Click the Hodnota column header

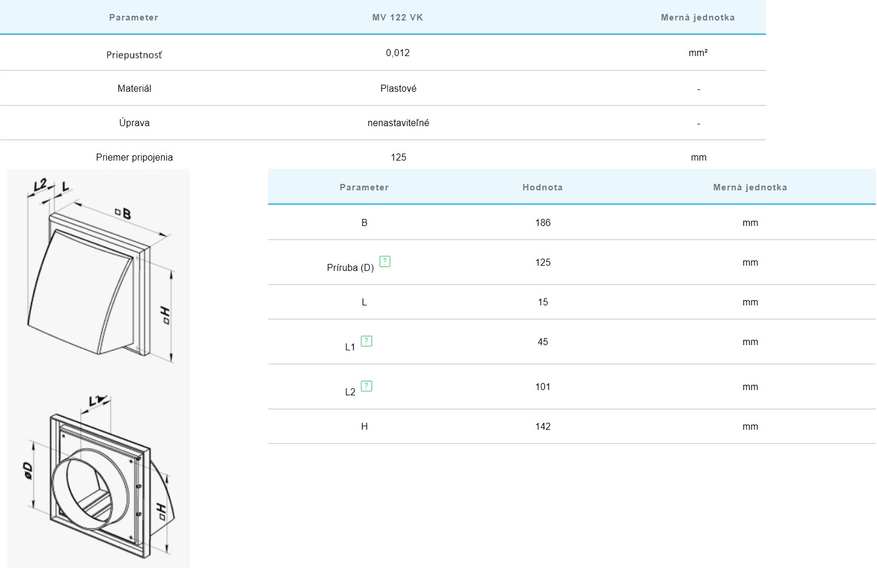[542, 187]
